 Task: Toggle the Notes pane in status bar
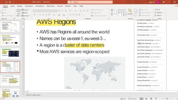click(123, 99)
